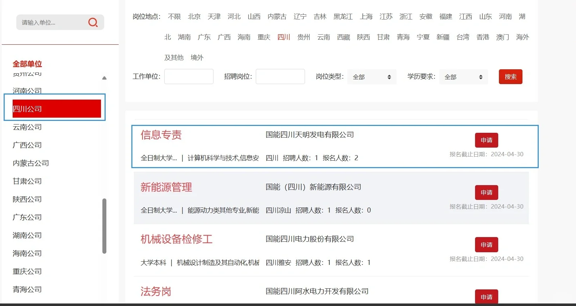
Task: Choose 四川 location filter
Action: click(284, 37)
